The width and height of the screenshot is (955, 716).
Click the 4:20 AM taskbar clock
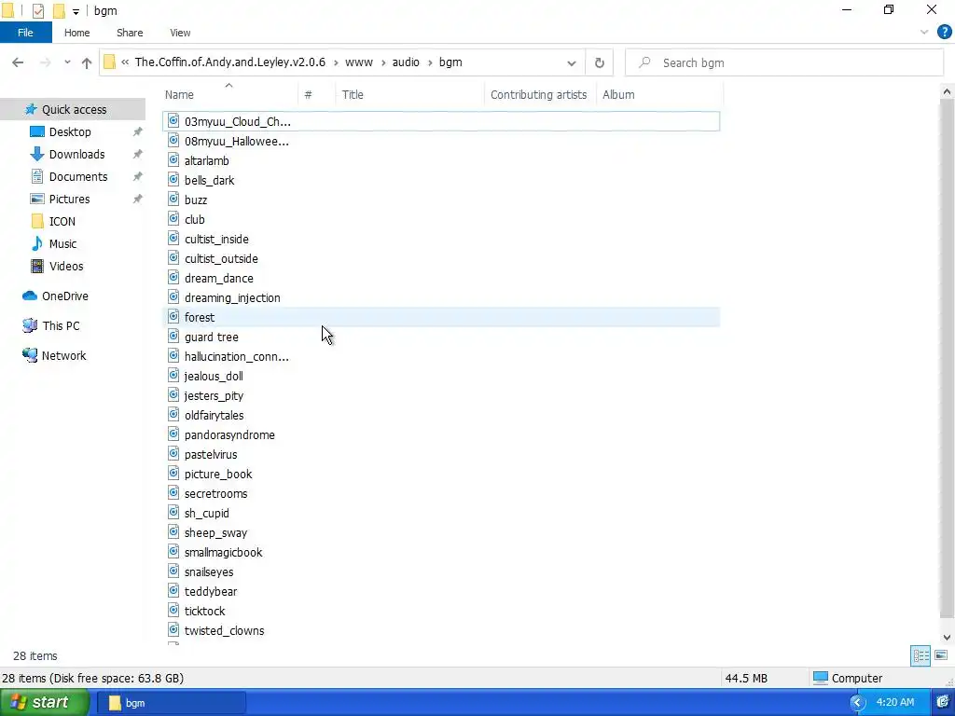pyautogui.click(x=895, y=703)
